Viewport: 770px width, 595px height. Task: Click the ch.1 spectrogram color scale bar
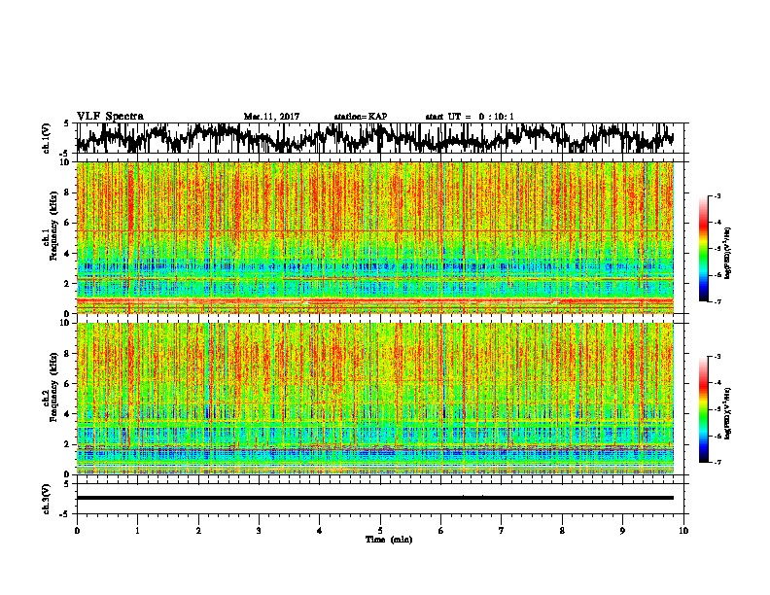[x=703, y=249]
